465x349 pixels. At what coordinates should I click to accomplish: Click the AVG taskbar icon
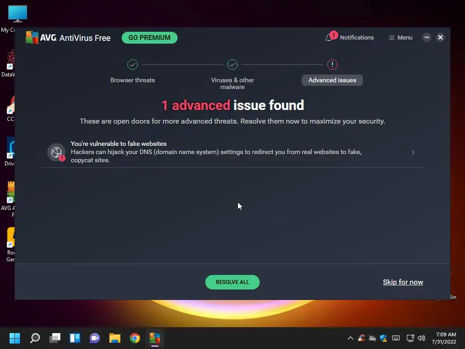pyautogui.click(x=154, y=338)
